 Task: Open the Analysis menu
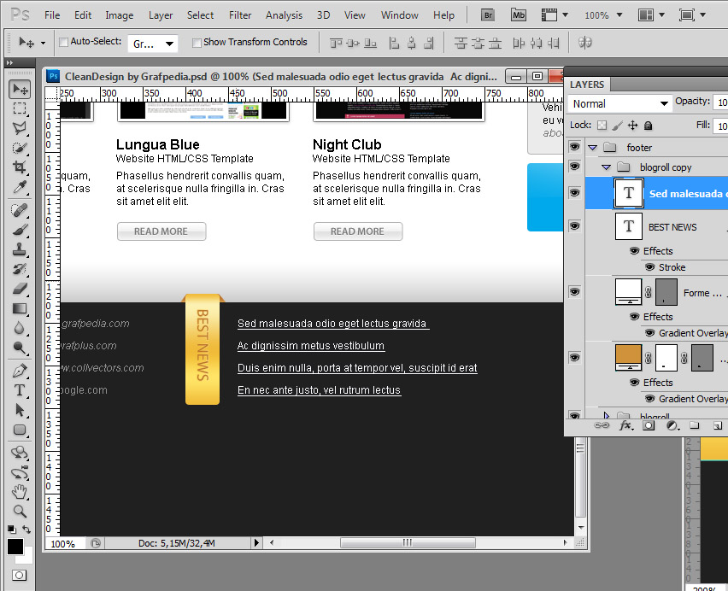(284, 15)
